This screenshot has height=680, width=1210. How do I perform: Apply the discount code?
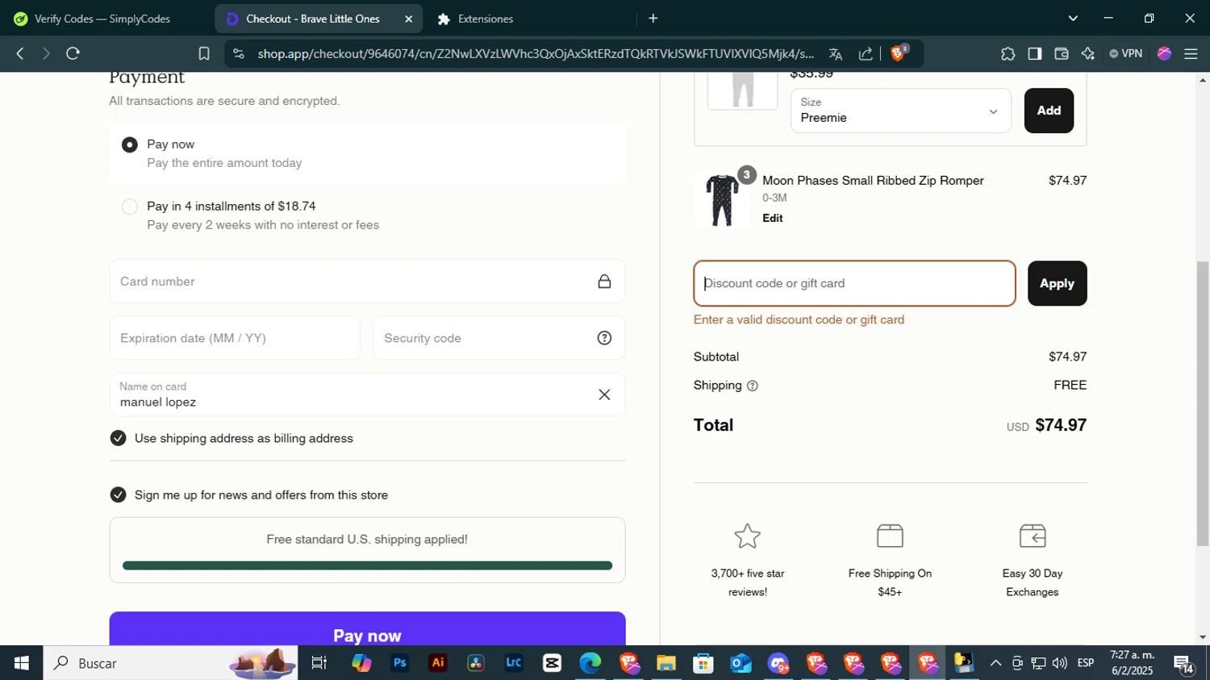(x=1057, y=283)
